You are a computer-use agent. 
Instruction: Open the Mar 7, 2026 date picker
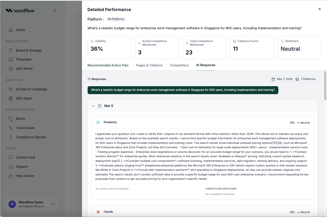point(282,79)
